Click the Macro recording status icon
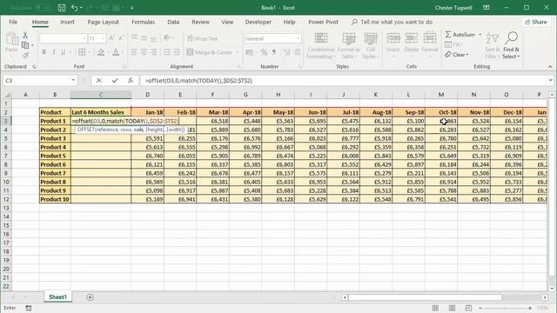 pos(29,308)
